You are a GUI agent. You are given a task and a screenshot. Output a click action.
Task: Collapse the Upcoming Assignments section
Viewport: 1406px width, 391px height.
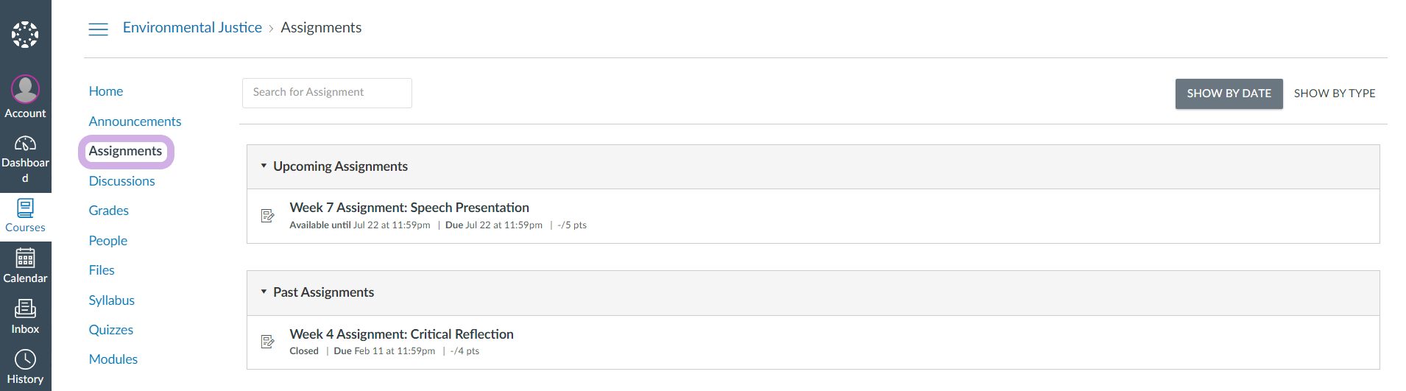[264, 166]
